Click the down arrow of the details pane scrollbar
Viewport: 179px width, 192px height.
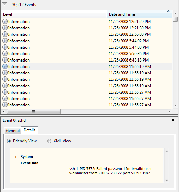167,181
